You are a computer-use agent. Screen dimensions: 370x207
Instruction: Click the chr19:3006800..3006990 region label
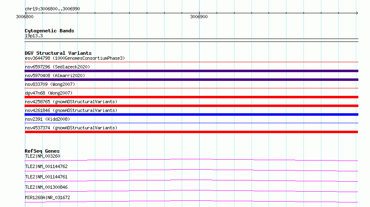52,9
